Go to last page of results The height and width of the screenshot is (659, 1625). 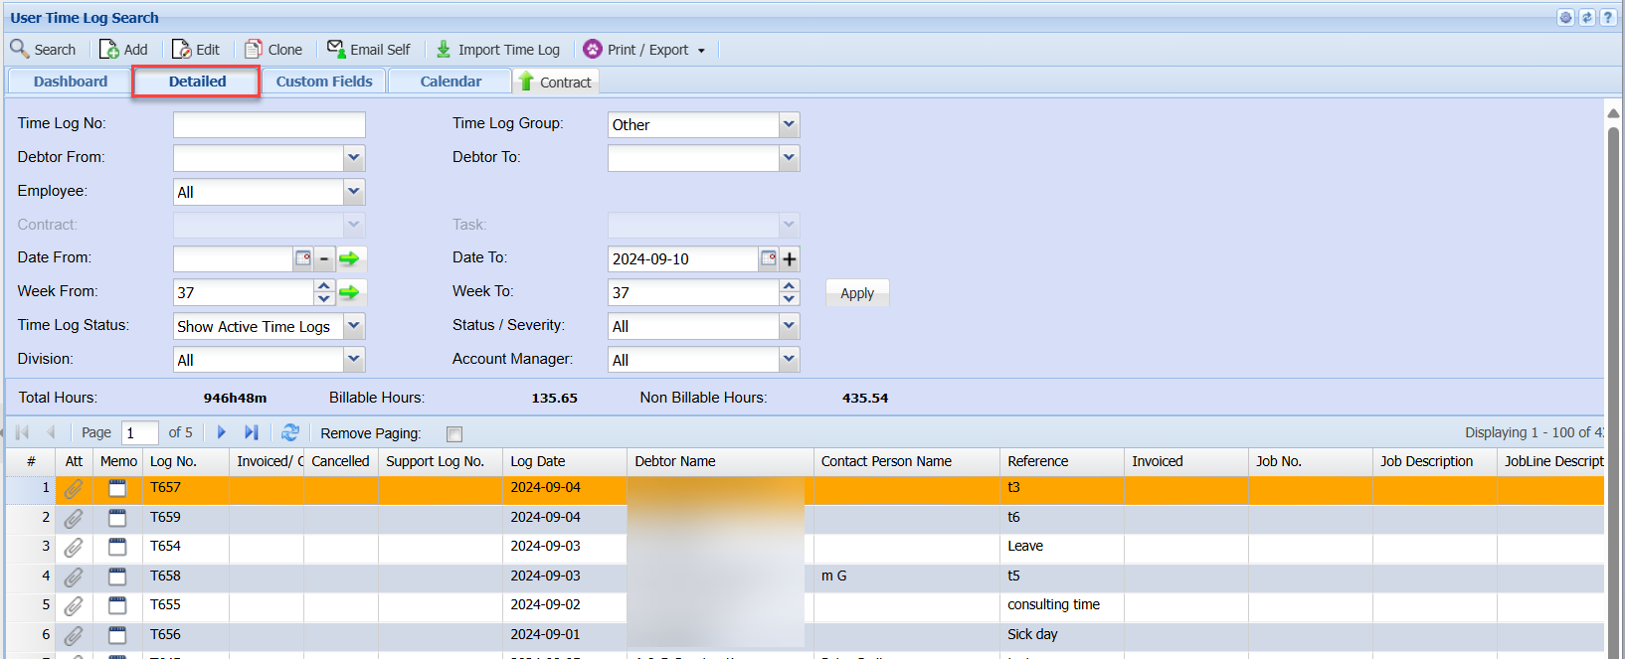click(252, 432)
